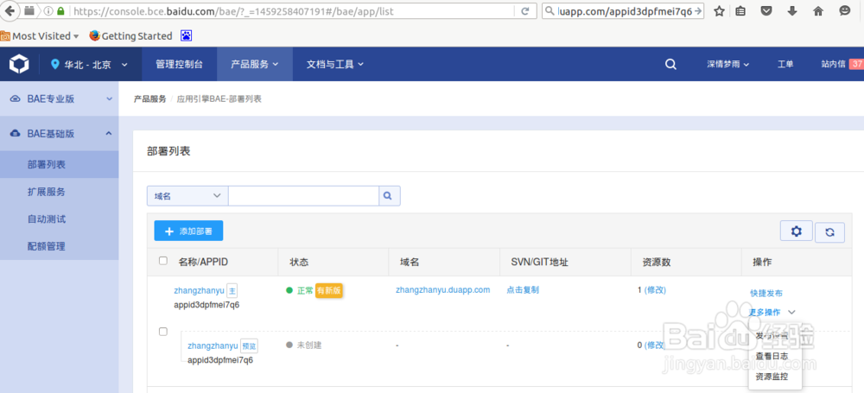Expand the 更多操作 dropdown
The width and height of the screenshot is (864, 393).
click(x=772, y=312)
